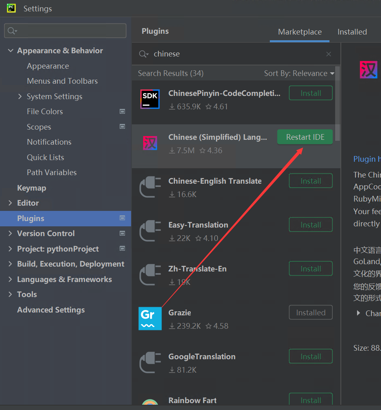Click the Restart IDE button

(305, 137)
